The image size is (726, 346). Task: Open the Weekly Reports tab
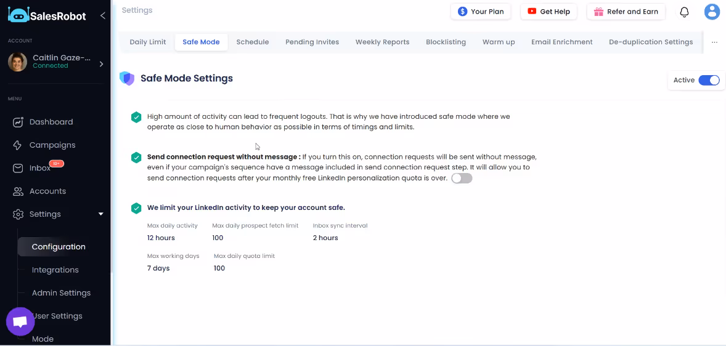click(x=383, y=42)
